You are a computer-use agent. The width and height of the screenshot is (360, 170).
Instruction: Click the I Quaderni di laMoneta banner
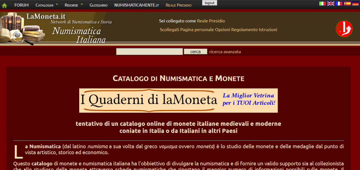tap(178, 101)
